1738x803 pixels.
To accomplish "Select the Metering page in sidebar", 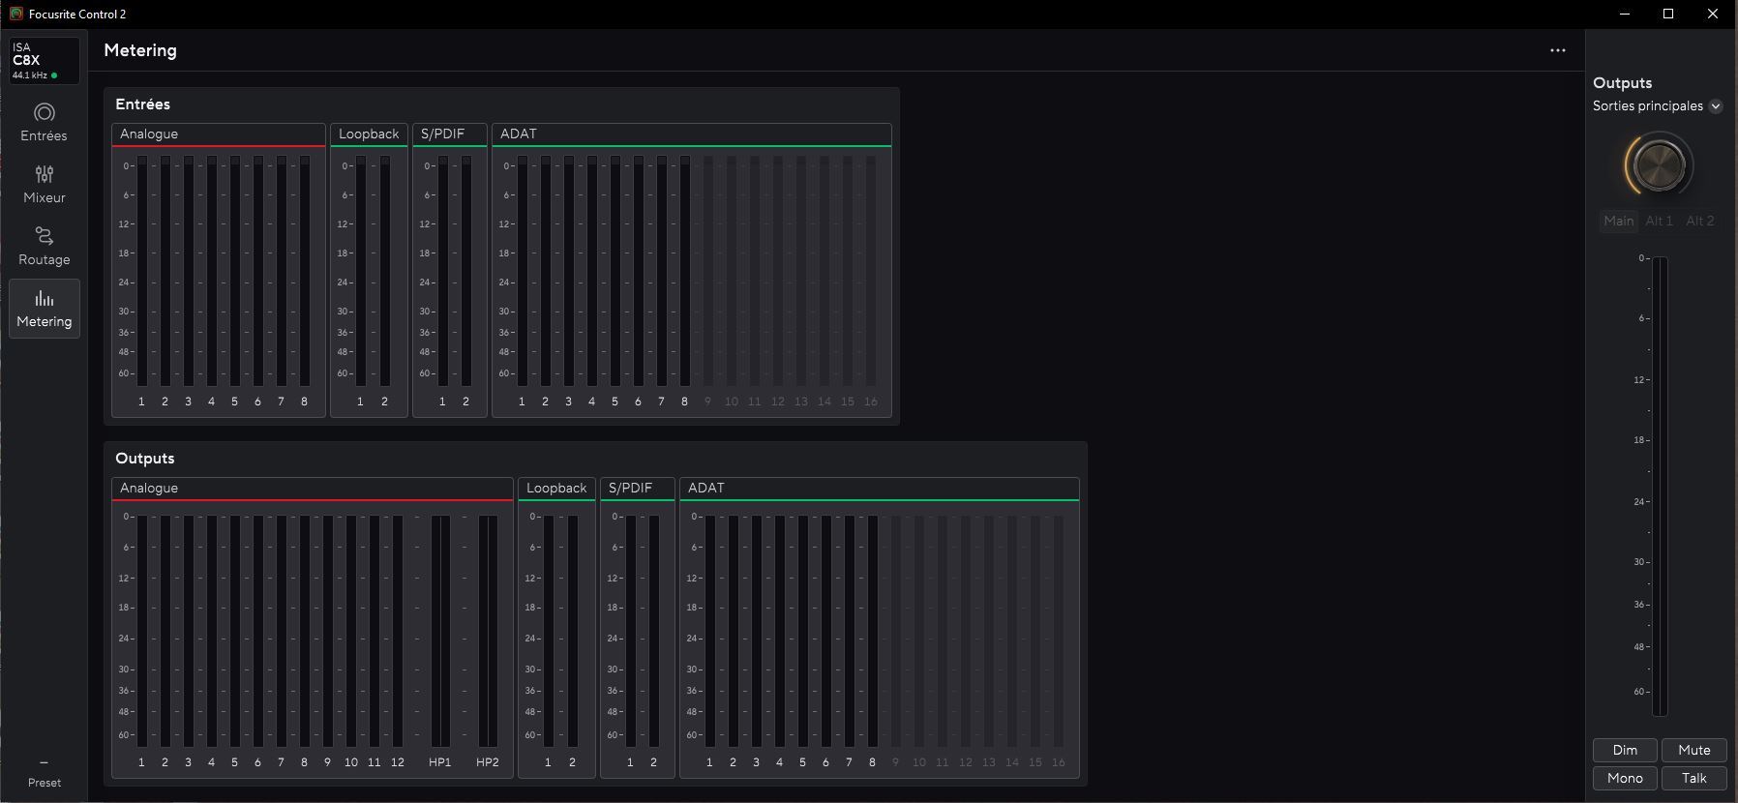I will point(45,309).
